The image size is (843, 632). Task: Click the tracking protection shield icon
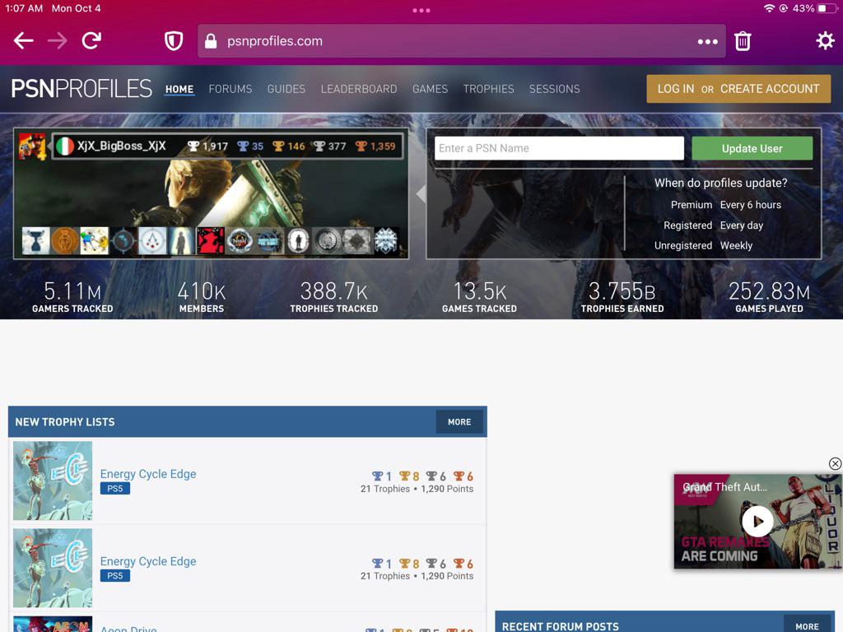click(173, 40)
